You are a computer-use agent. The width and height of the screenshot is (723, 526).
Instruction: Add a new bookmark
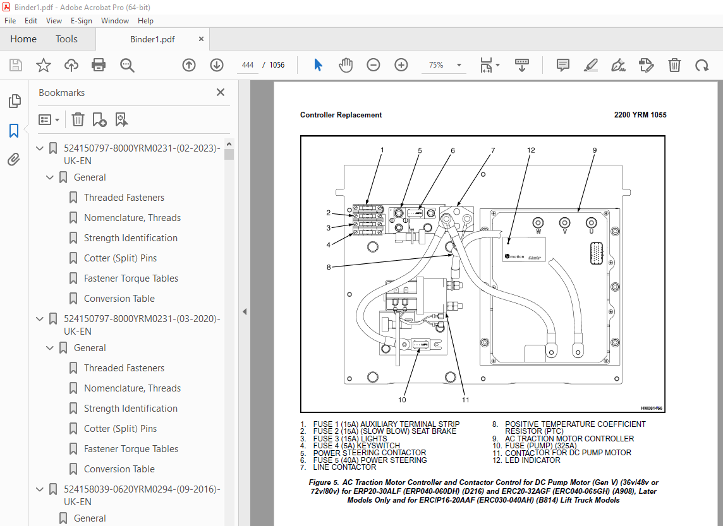[99, 120]
